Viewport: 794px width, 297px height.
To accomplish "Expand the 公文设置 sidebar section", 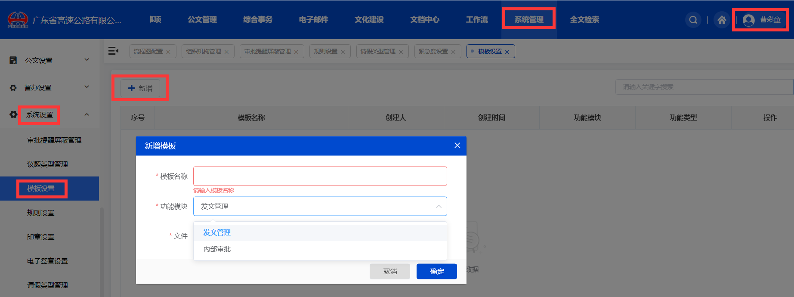I will (87, 60).
